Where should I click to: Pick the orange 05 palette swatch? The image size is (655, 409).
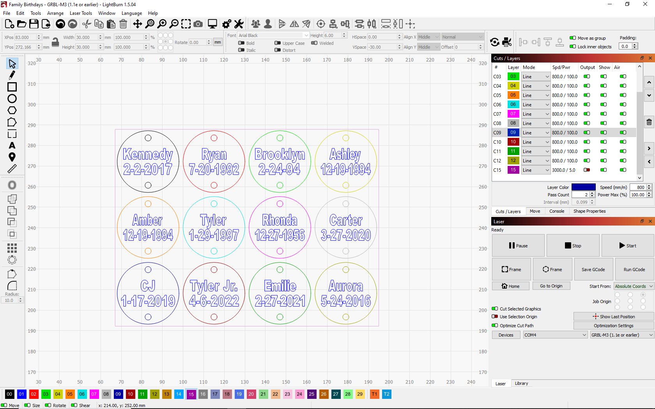coord(70,394)
